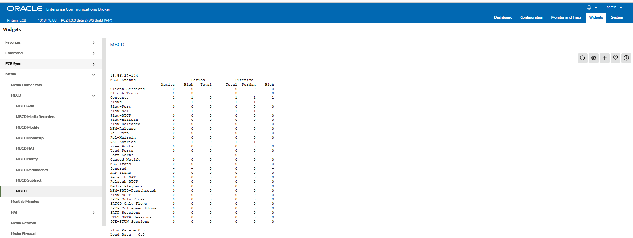Click the 'Queued Notify' row label
The height and width of the screenshot is (238, 633).
coord(125,160)
